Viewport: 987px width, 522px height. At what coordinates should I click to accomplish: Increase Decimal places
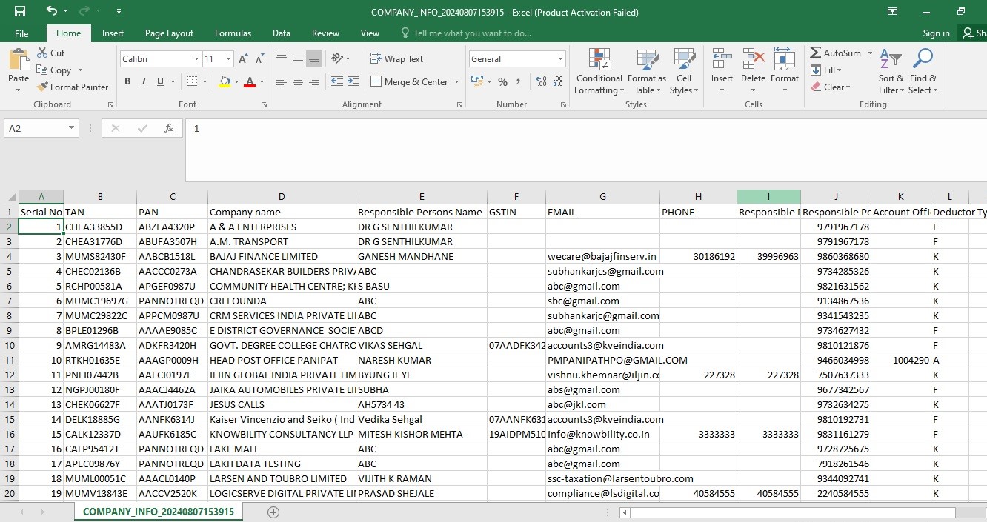540,81
